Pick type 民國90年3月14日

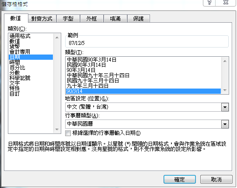pos(143,65)
